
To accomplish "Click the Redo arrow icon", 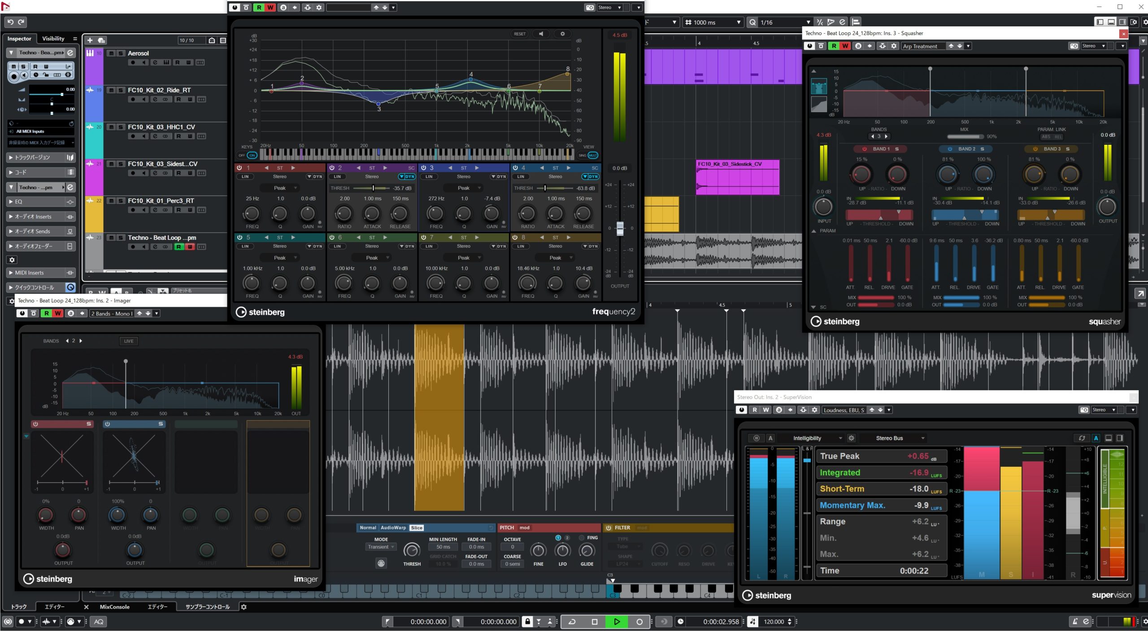I will click(21, 22).
